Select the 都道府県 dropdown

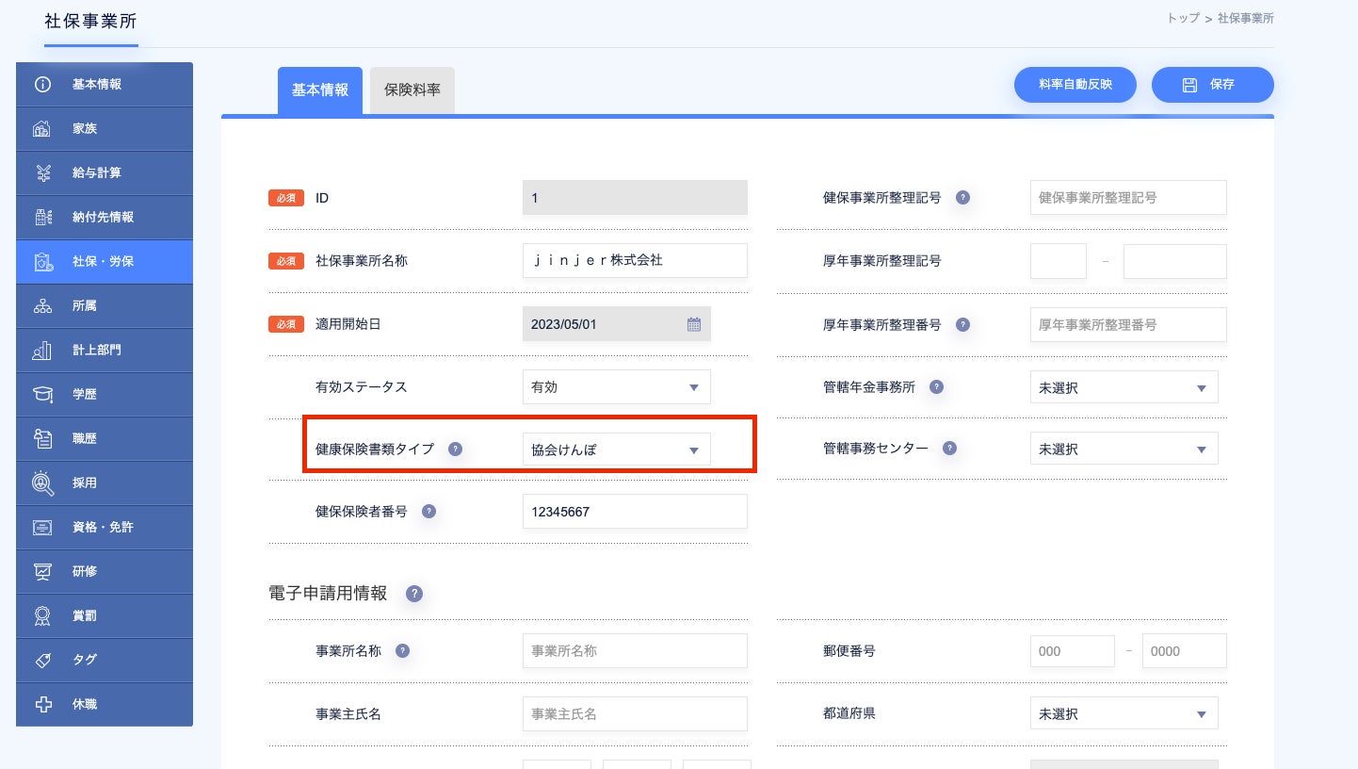tap(1124, 713)
